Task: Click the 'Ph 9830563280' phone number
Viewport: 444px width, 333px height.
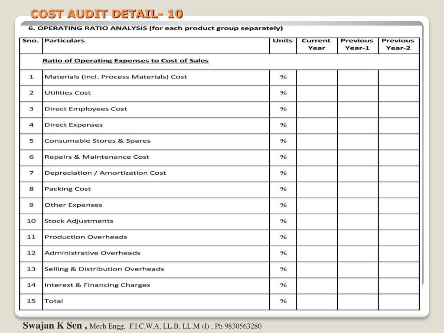Action: tap(238, 326)
